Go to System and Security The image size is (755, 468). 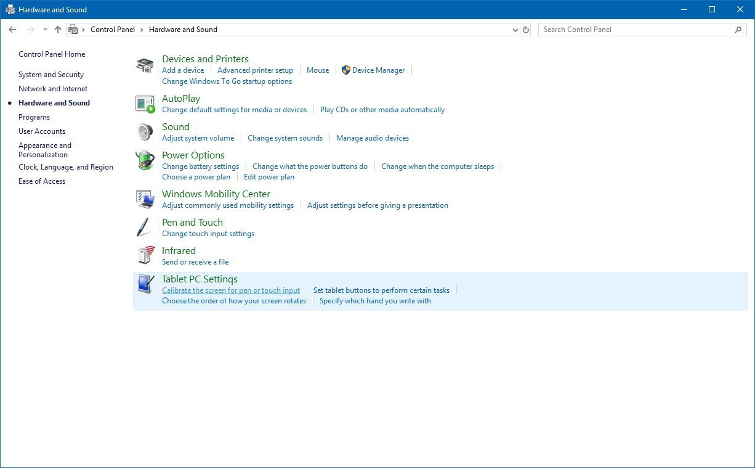(51, 75)
